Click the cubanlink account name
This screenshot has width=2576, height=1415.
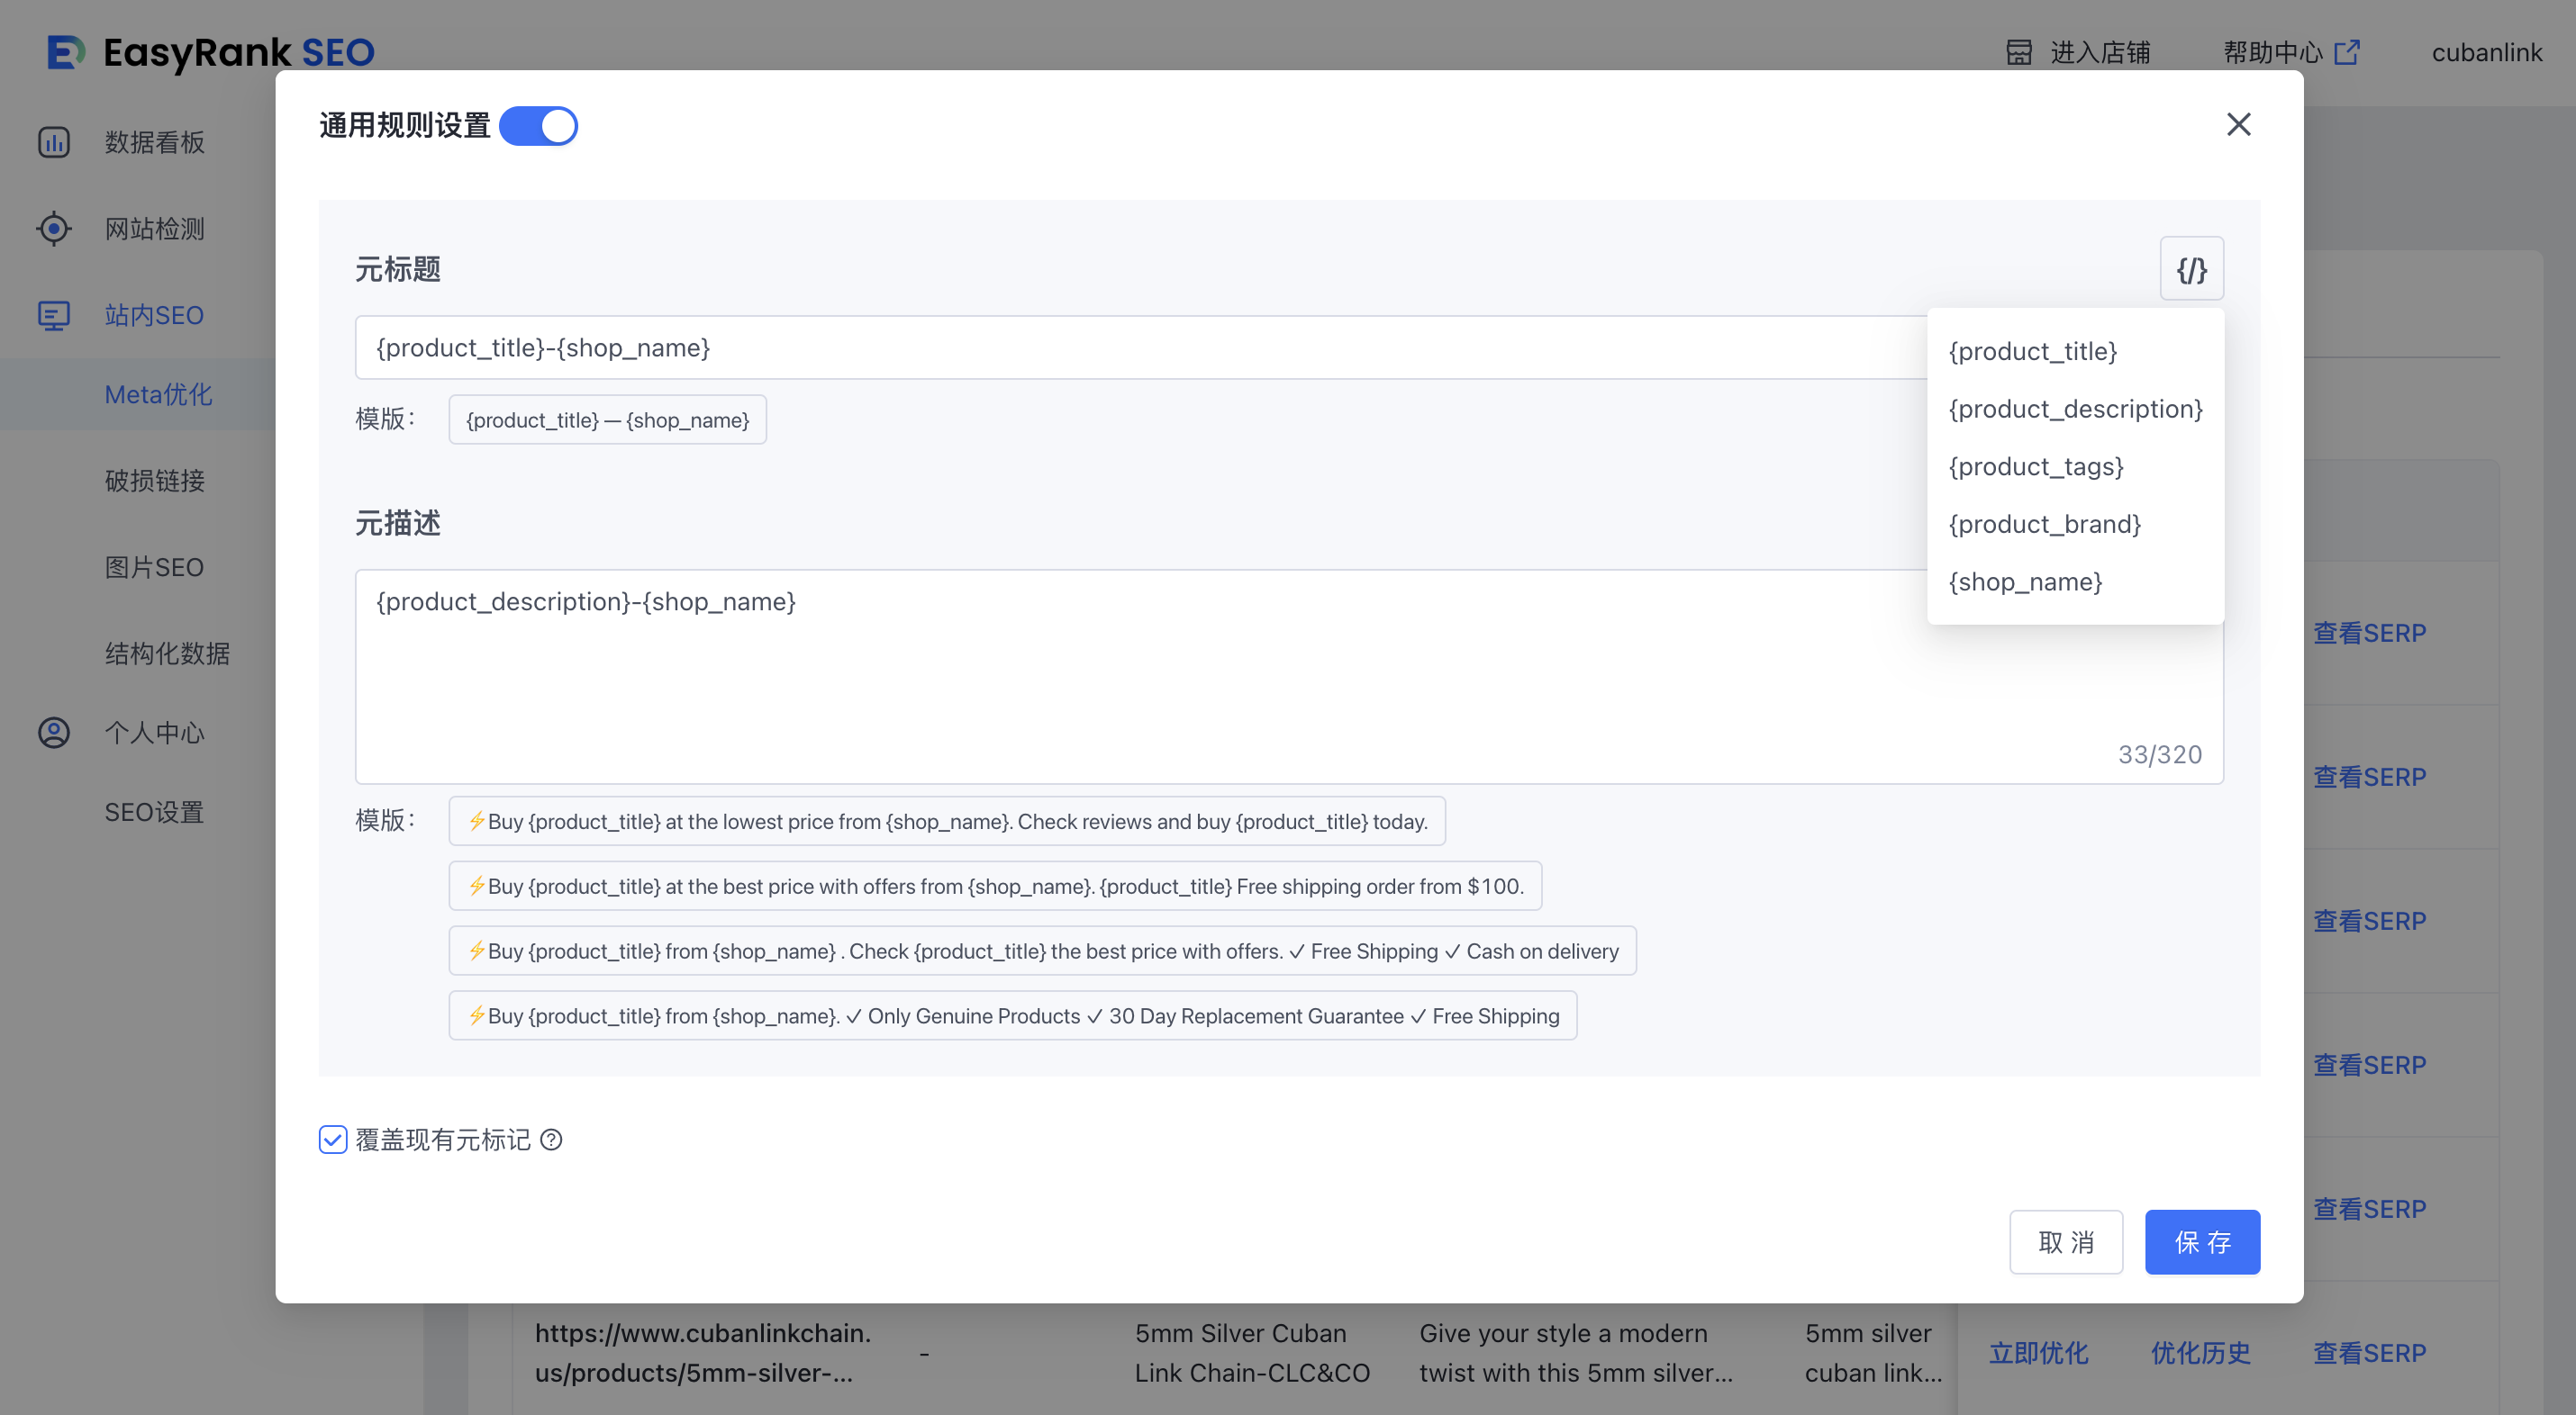pyautogui.click(x=2486, y=52)
